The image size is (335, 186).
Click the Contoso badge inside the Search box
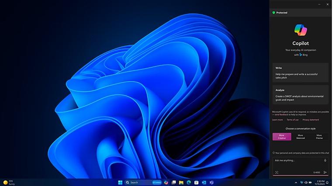pyautogui.click(x=157, y=183)
